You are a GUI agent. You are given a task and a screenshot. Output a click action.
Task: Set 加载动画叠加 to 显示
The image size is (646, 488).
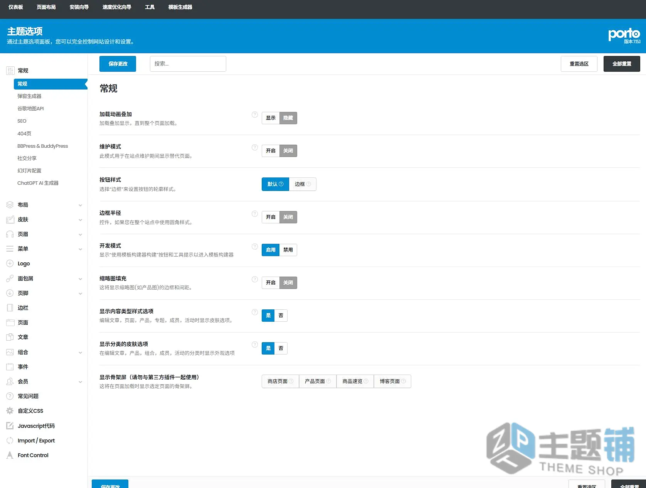[x=271, y=118]
